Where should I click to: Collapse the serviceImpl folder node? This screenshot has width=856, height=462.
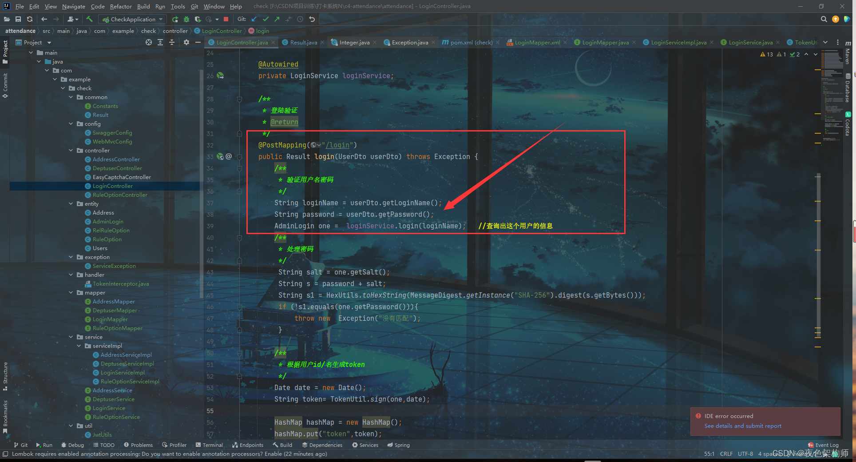(79, 346)
